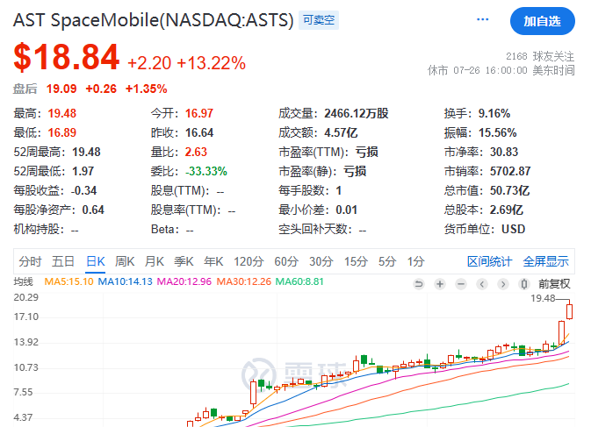Click the 2168 球友关注 follower count
The image size is (591, 427).
click(540, 56)
